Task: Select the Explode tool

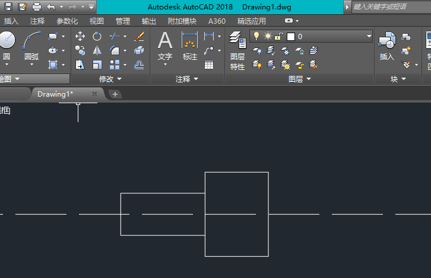Action: (x=139, y=50)
